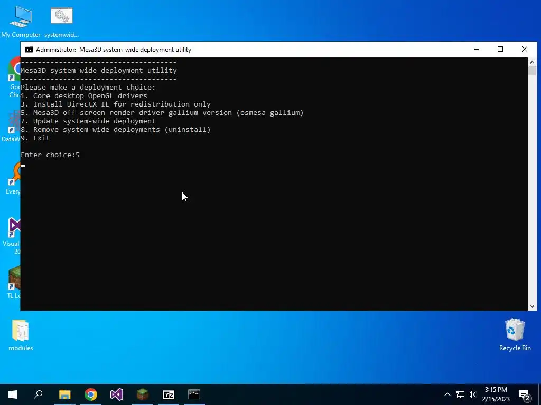Select the TL Launcher desktop shortcut
This screenshot has width=541, height=405.
click(x=14, y=283)
